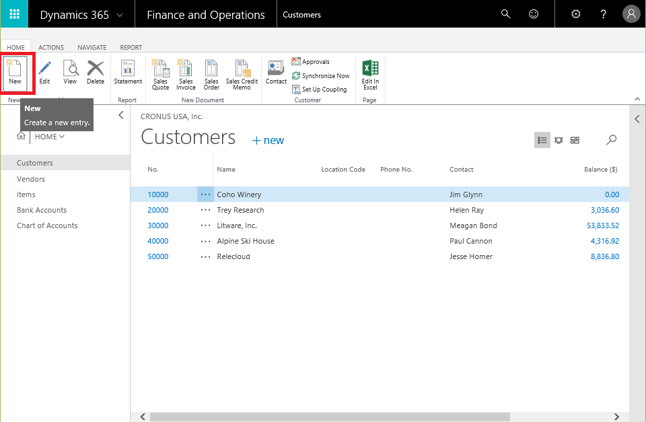
Task: Switch to the REPORT ribbon tab
Action: 131,47
